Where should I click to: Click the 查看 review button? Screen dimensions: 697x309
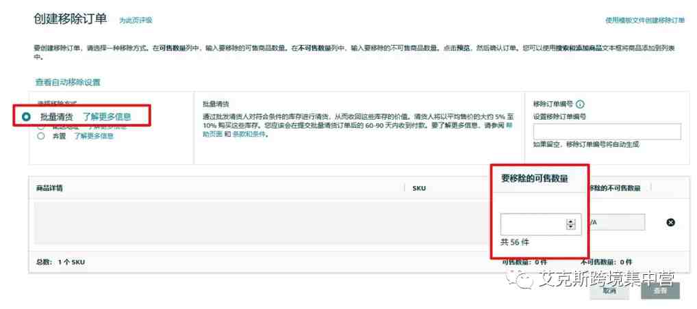(x=661, y=291)
